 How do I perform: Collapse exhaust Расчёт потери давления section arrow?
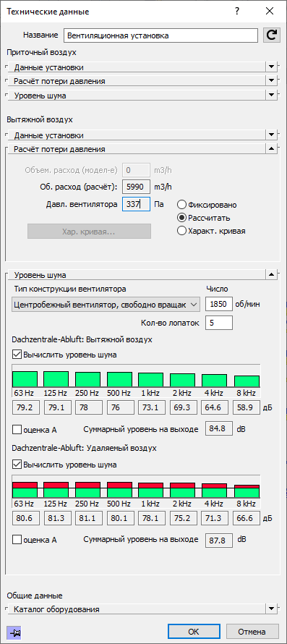(x=271, y=148)
